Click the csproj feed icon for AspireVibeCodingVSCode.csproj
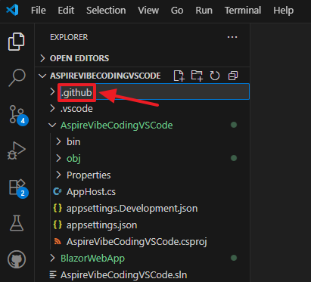 click(x=58, y=241)
